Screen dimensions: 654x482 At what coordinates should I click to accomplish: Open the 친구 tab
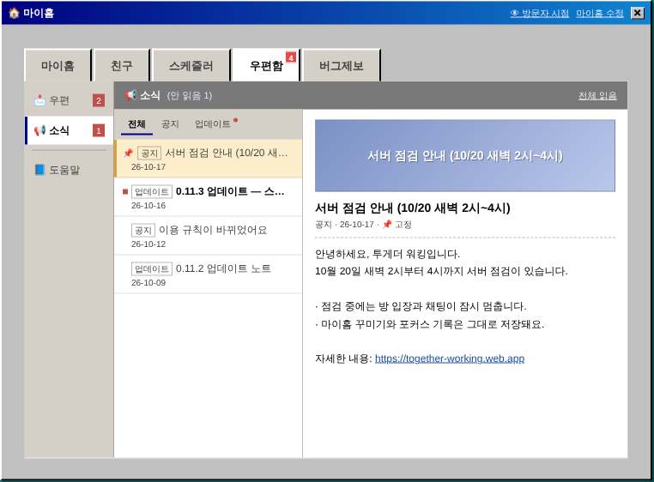click(121, 65)
